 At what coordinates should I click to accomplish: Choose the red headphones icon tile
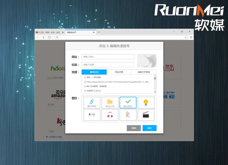110,115
